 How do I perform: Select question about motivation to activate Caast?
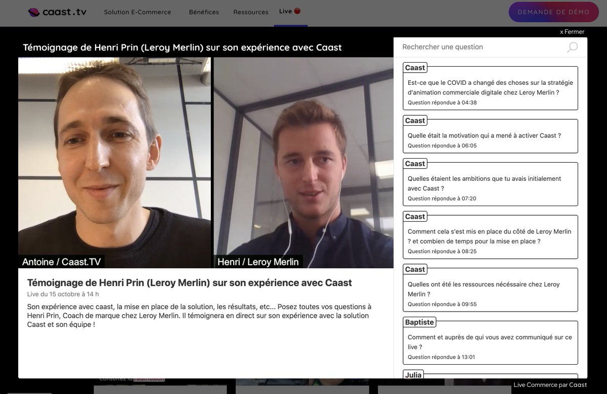point(490,136)
